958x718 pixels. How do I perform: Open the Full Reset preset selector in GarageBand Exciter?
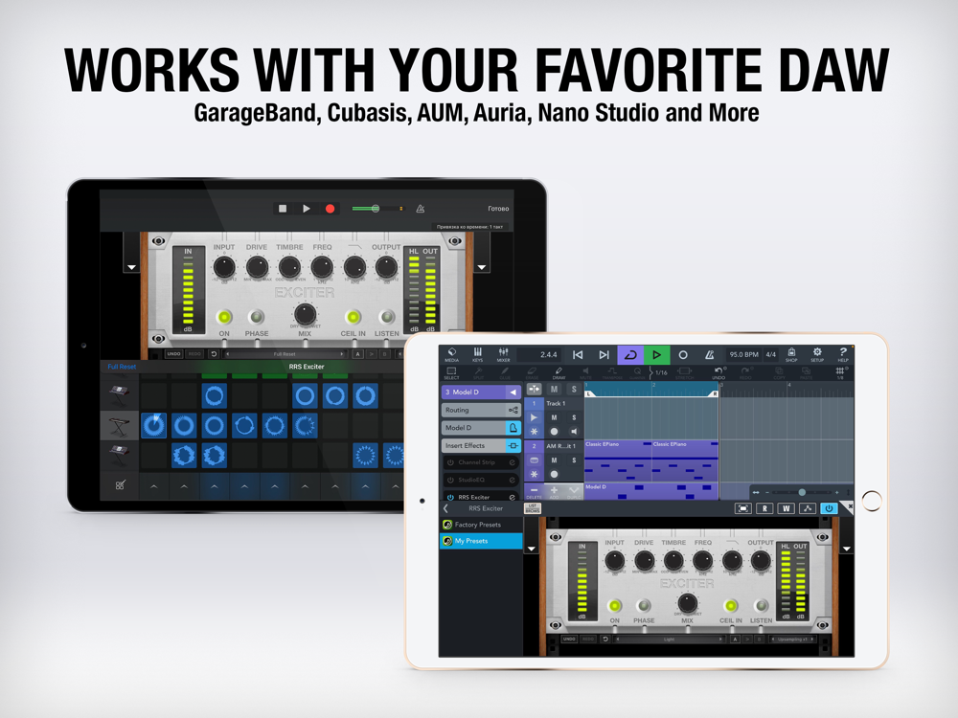[x=285, y=354]
